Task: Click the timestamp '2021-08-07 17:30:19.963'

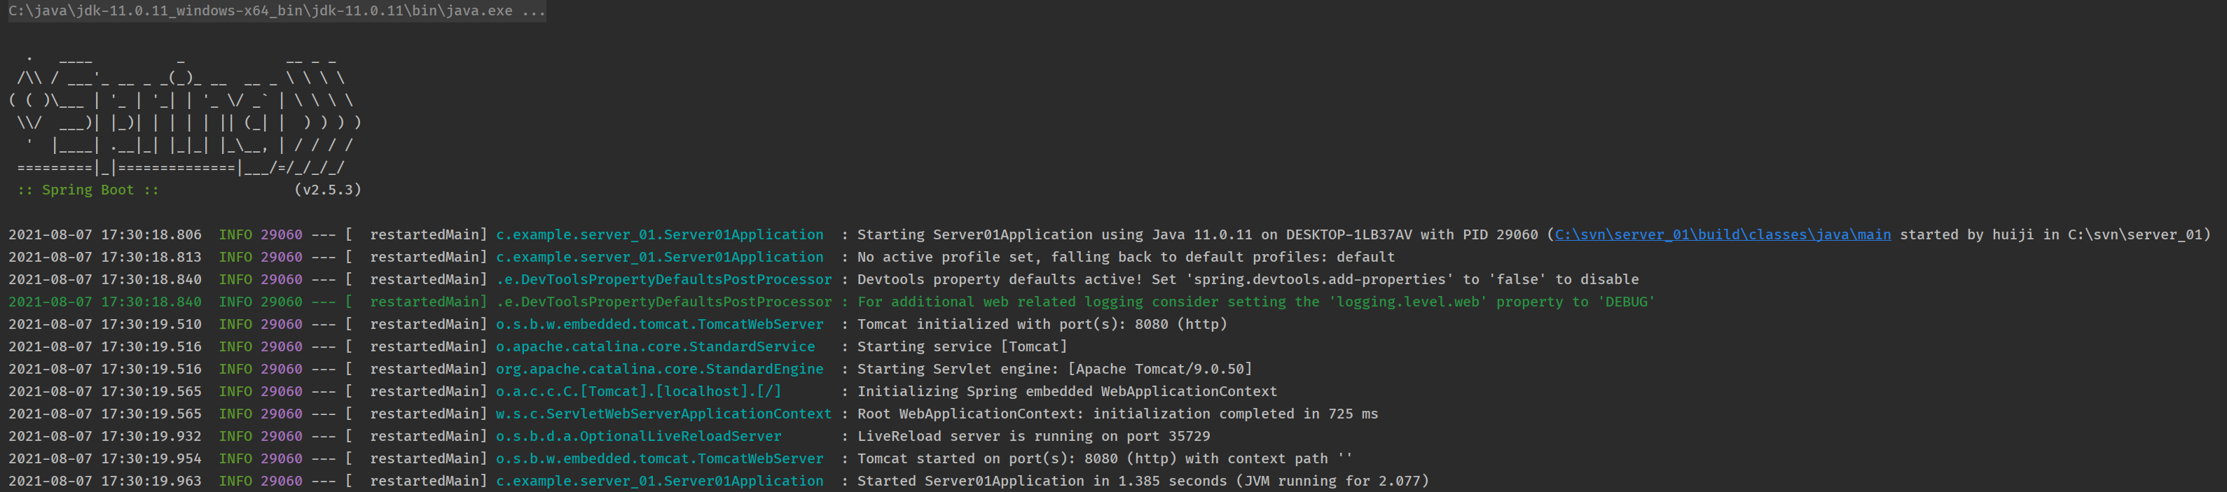Action: (x=104, y=482)
